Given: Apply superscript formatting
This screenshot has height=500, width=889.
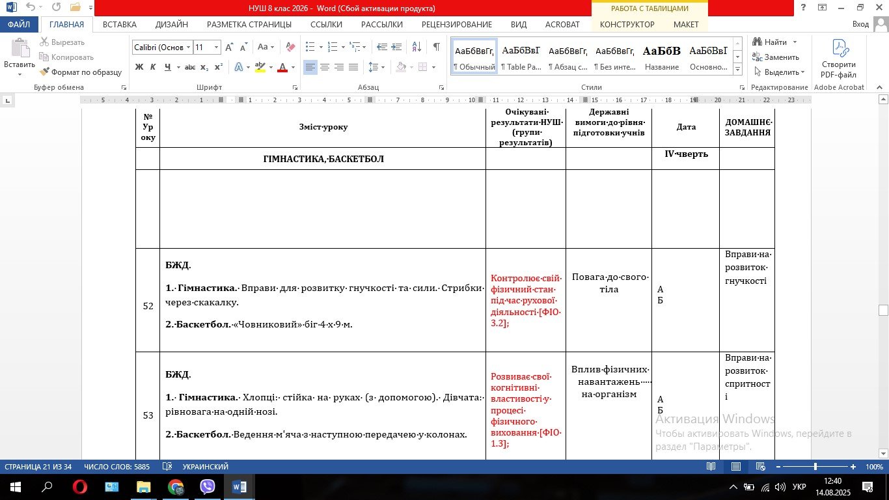Looking at the screenshot, I should click(x=219, y=67).
